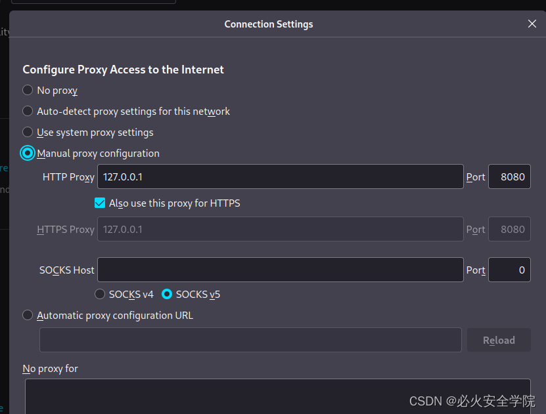Click the Connection Settings title text
The width and height of the screenshot is (546, 414).
(x=269, y=24)
